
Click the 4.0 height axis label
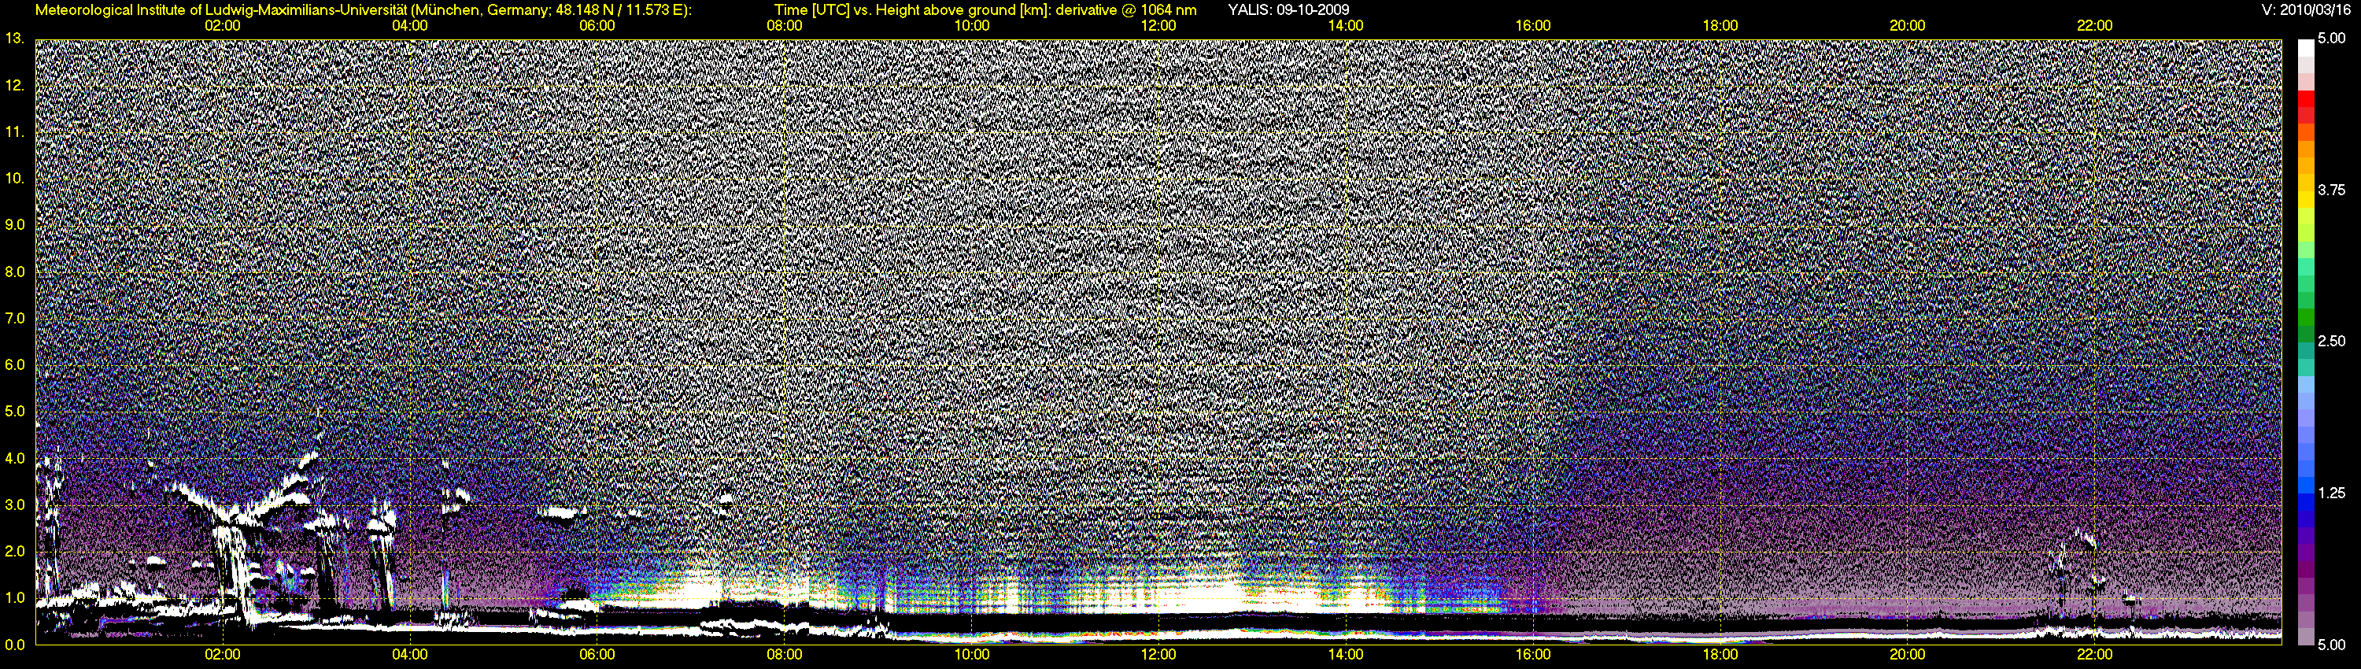[15, 458]
